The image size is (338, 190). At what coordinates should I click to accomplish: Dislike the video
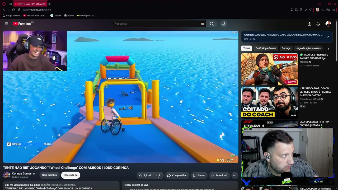click(x=158, y=175)
